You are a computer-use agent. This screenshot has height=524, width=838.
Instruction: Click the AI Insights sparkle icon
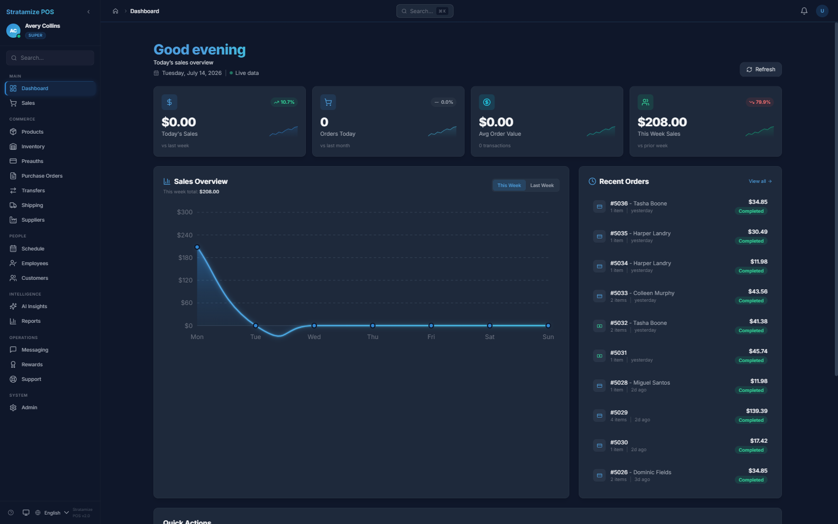pos(13,307)
